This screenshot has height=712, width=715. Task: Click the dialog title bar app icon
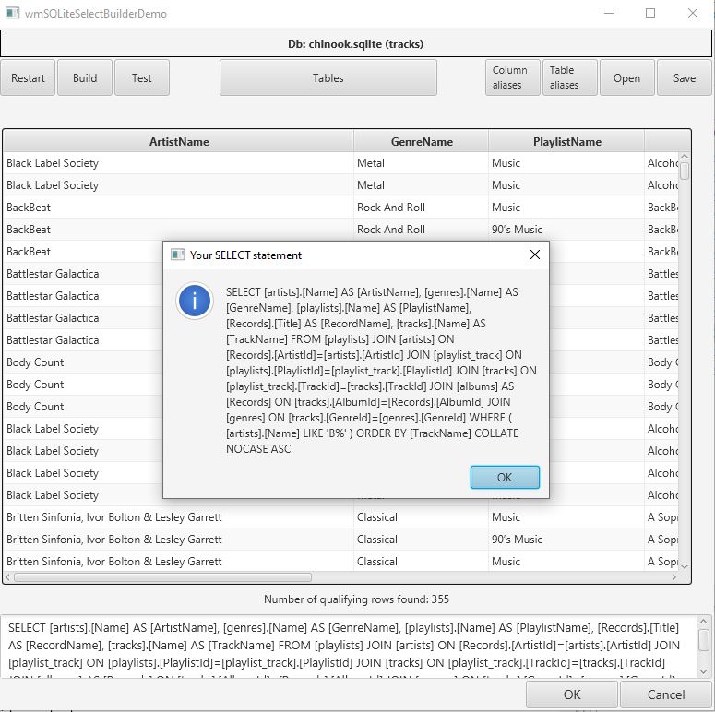coord(177,255)
